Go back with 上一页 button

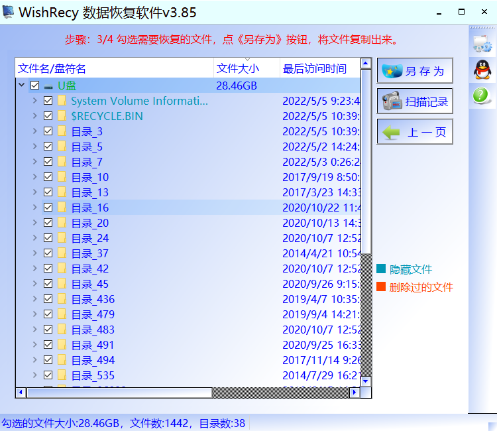tap(415, 131)
